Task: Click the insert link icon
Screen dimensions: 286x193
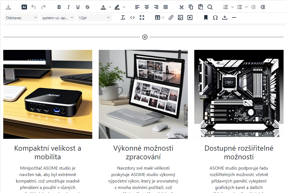Action: (x=171, y=18)
